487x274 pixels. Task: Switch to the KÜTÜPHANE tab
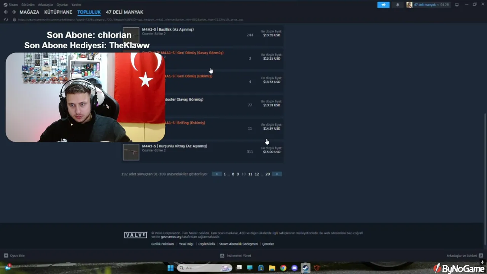58,12
